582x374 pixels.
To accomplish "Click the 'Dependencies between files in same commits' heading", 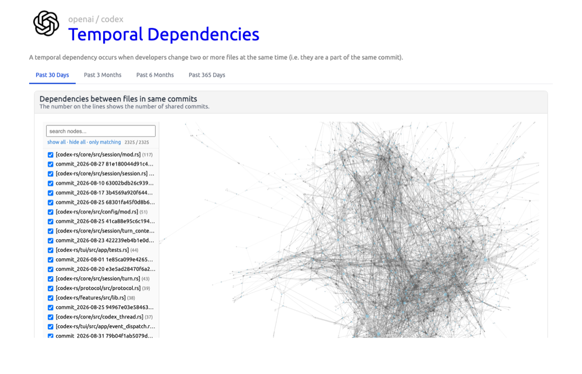I will pyautogui.click(x=118, y=99).
